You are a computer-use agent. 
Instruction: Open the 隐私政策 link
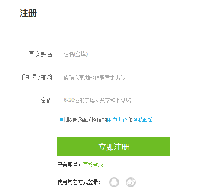point(143,120)
